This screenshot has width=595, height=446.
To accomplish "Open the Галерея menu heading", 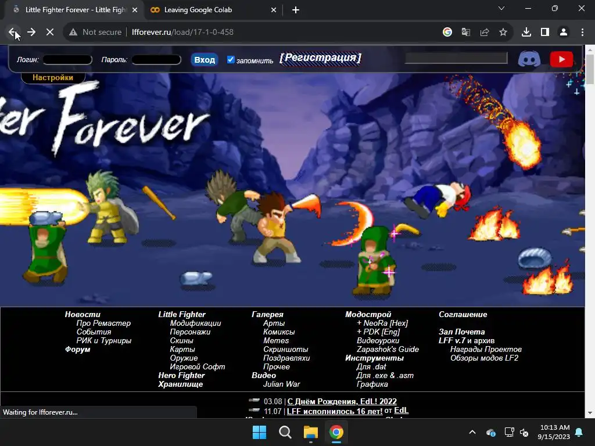I will [x=267, y=314].
